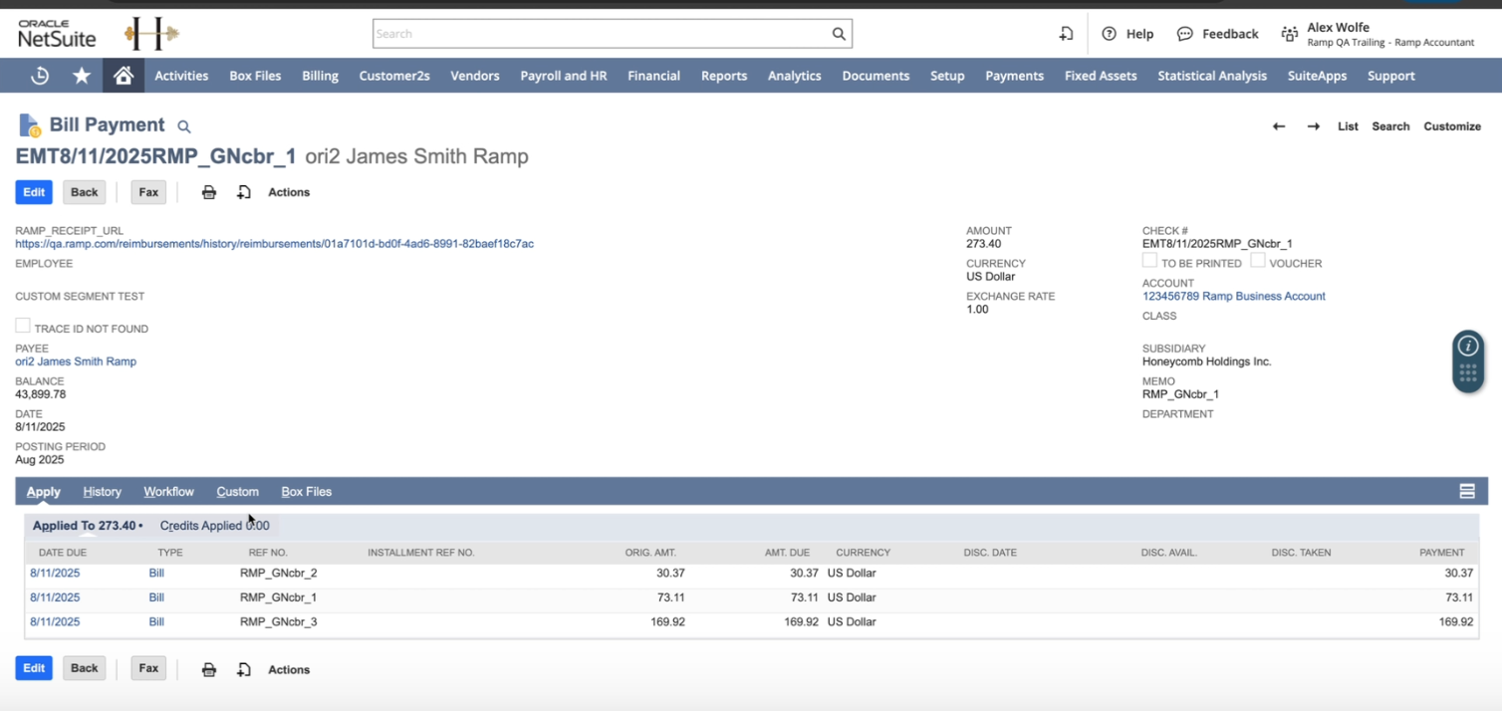
Task: Open the Documents menu
Action: (x=876, y=76)
